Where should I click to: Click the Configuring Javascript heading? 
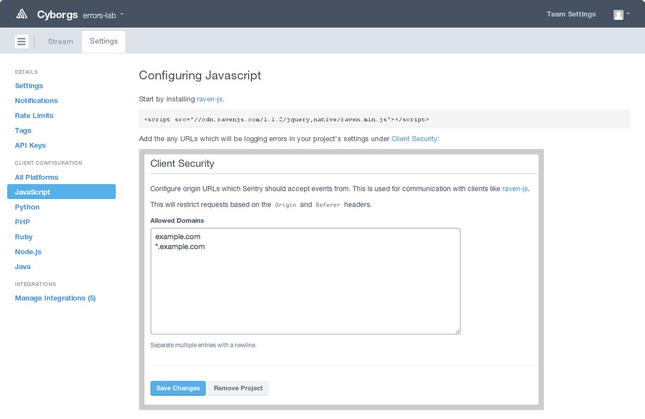pyautogui.click(x=200, y=75)
